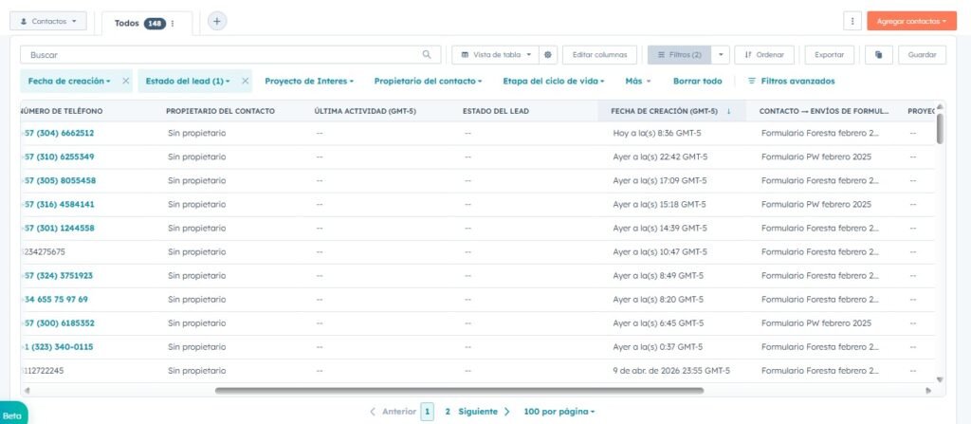
Task: Remove the Fecha de creación filter
Action: coord(126,82)
